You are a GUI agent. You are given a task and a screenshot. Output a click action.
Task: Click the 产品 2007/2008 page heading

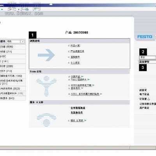[x=77, y=32]
